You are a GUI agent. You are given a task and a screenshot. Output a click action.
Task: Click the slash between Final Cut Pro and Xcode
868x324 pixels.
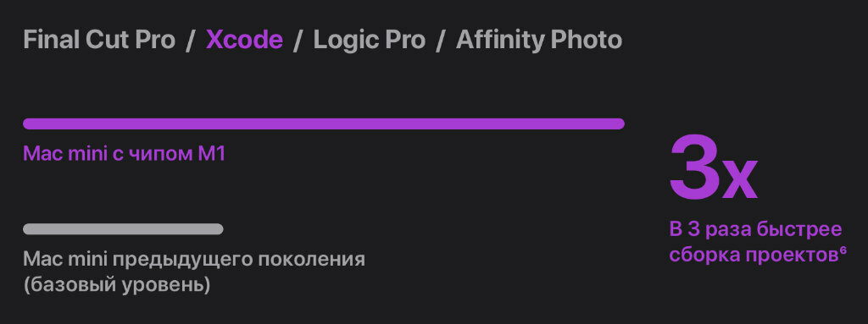(191, 41)
